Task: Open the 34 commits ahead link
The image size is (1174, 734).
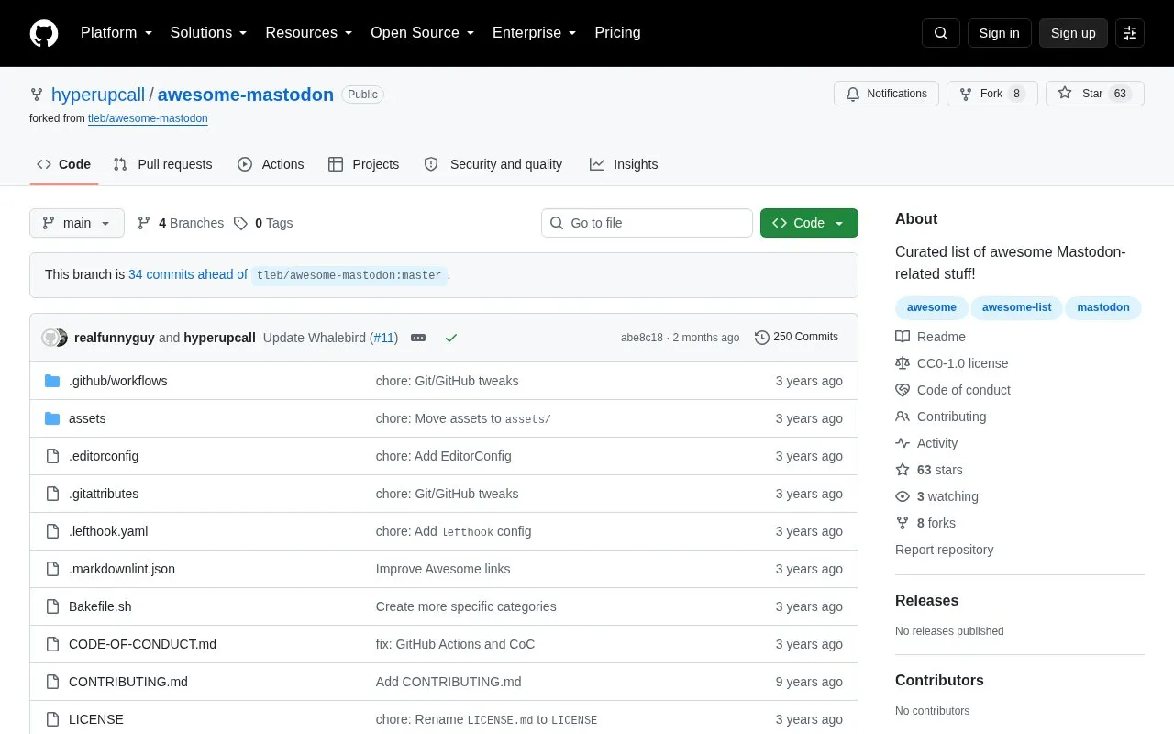Action: [x=188, y=274]
